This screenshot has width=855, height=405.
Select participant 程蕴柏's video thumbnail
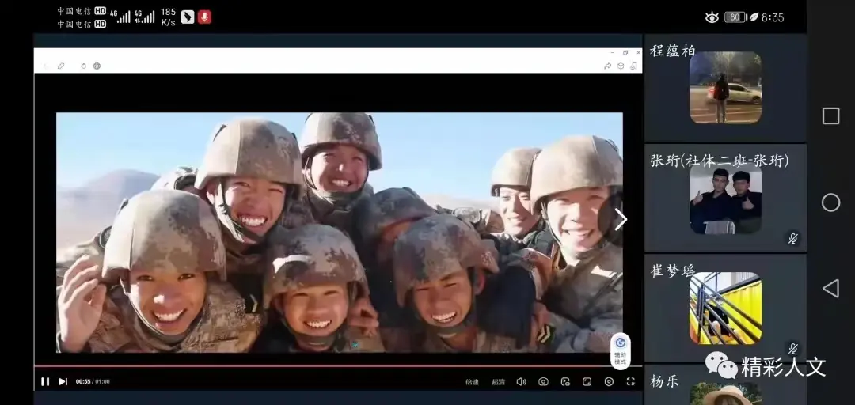tap(725, 88)
